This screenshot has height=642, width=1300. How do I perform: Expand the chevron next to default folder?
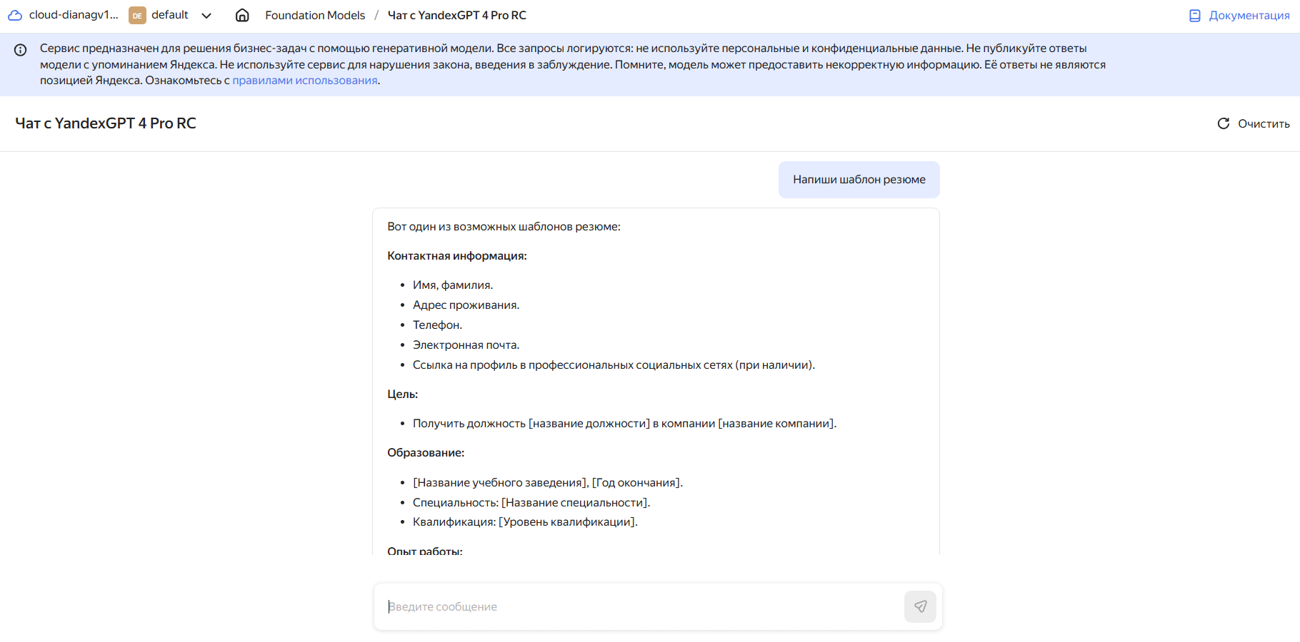[x=206, y=16]
